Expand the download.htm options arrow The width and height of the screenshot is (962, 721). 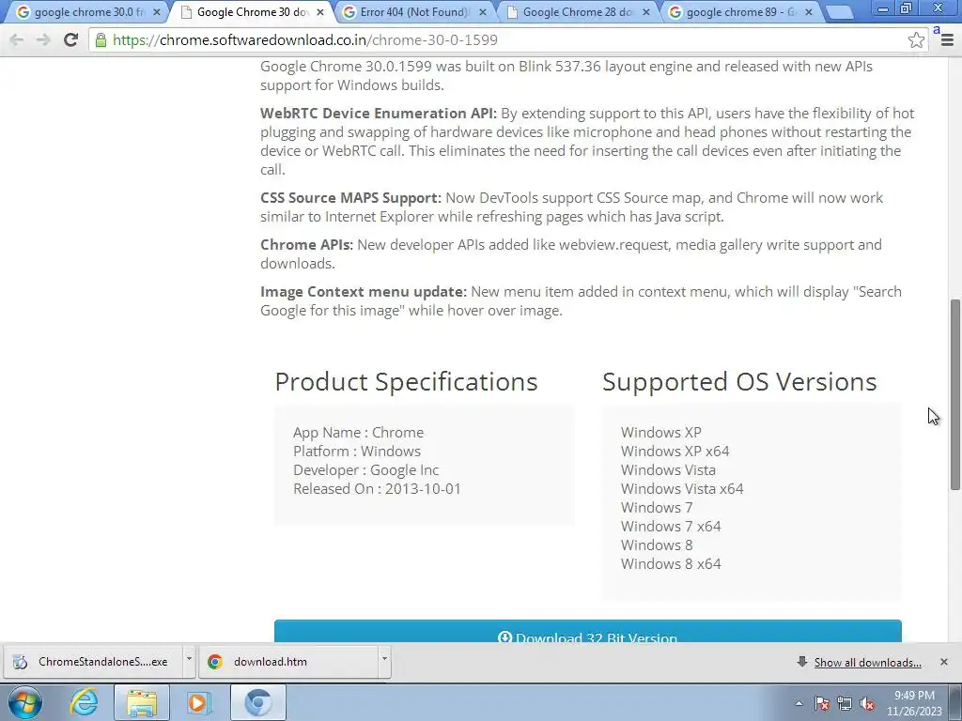click(384, 661)
